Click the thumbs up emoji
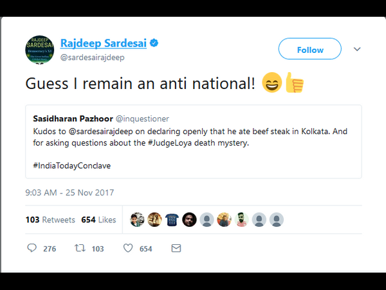This screenshot has height=290, width=386. point(294,84)
